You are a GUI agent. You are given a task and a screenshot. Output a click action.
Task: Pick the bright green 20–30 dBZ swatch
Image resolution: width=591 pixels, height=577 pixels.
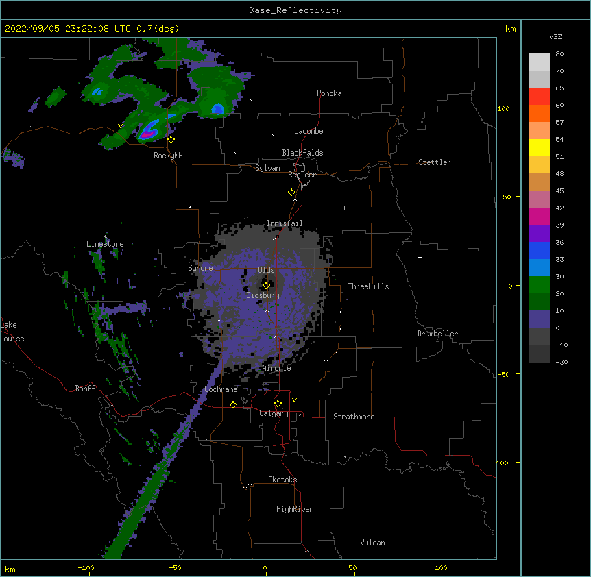[x=539, y=285]
